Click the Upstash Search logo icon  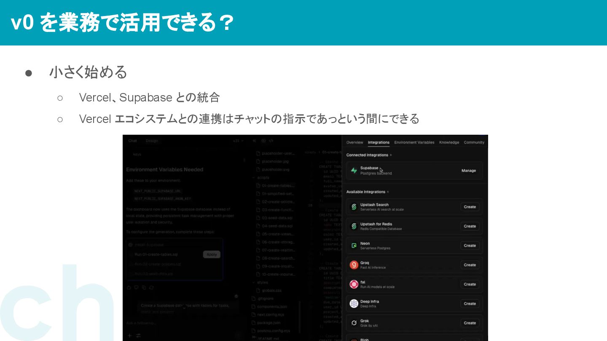tap(354, 207)
